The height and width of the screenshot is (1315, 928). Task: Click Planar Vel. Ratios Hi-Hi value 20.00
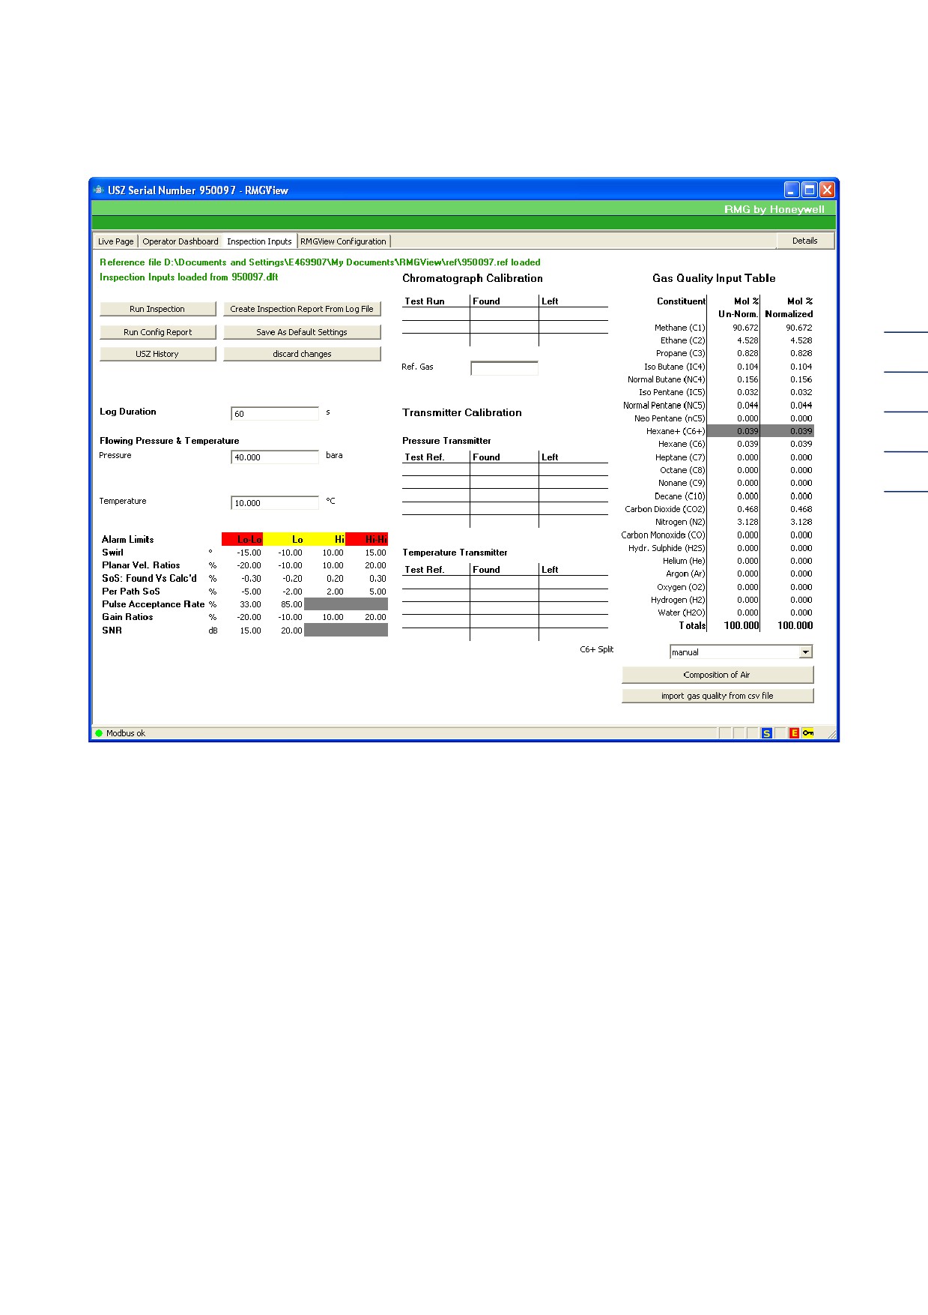click(375, 565)
